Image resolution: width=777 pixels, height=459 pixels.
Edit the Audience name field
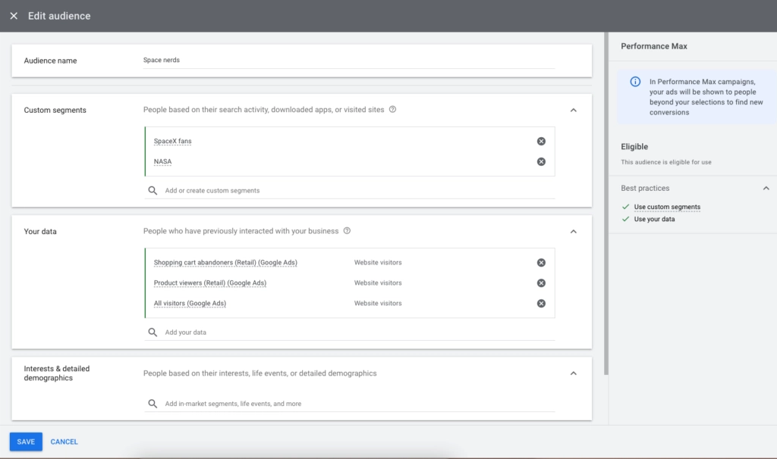[349, 61]
